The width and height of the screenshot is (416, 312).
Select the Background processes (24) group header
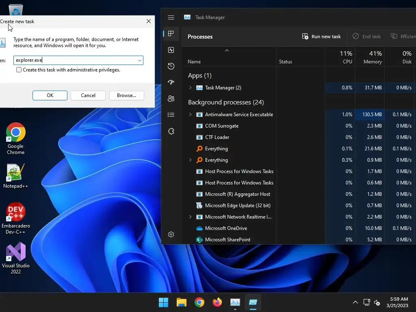[226, 102]
